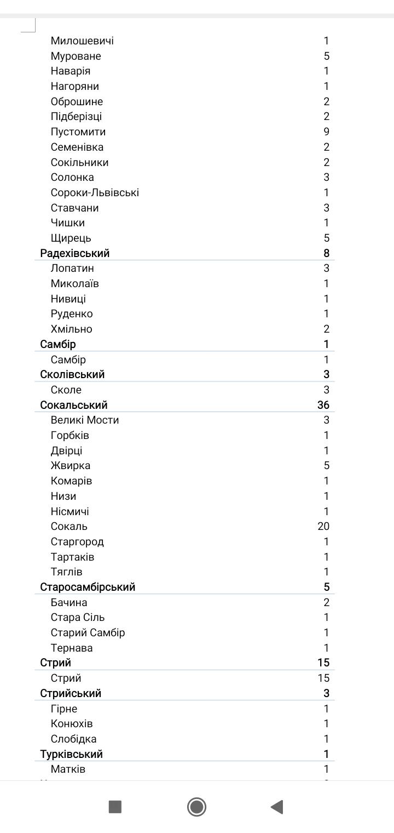394x833 pixels.
Task: Select the bold Стрийський heading row
Action: point(71,693)
